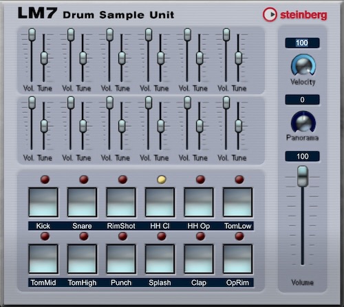The image size is (344, 307).
Task: Click the Steinberg logo
Action: tap(295, 14)
